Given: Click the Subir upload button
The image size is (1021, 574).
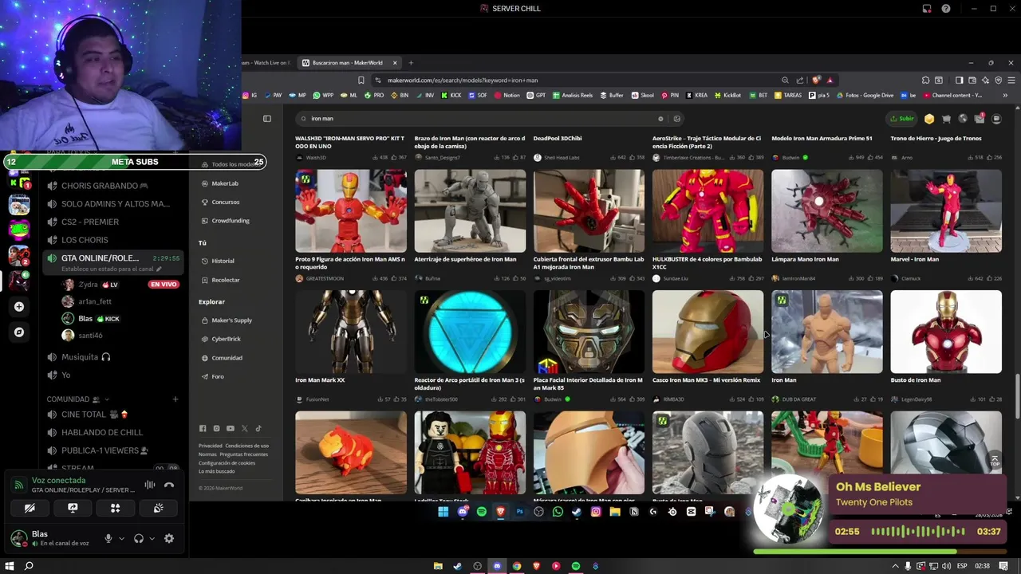Looking at the screenshot, I should (x=903, y=119).
